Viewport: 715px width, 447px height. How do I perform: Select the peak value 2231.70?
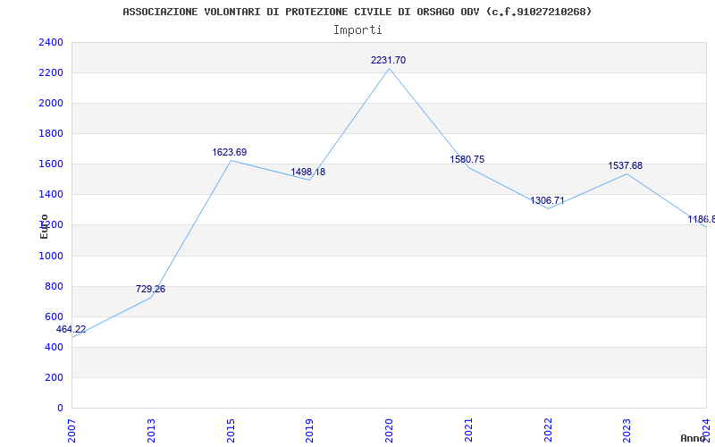(388, 60)
